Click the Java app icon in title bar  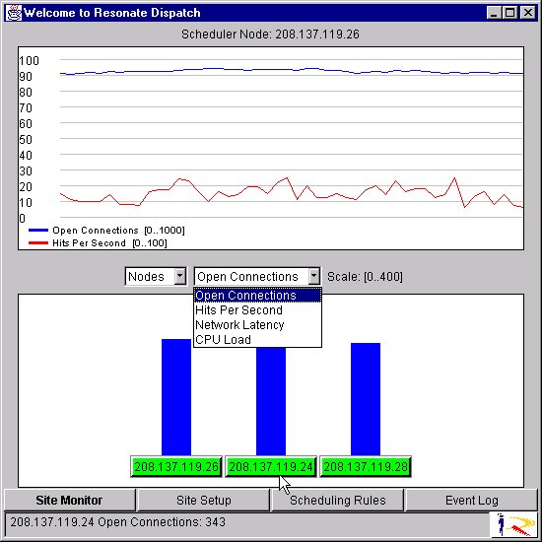(x=14, y=13)
